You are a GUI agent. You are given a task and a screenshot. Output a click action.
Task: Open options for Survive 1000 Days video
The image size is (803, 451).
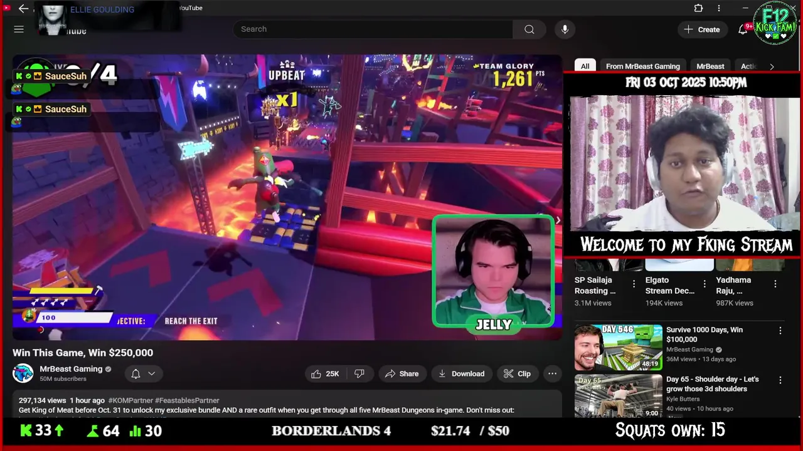pyautogui.click(x=780, y=330)
